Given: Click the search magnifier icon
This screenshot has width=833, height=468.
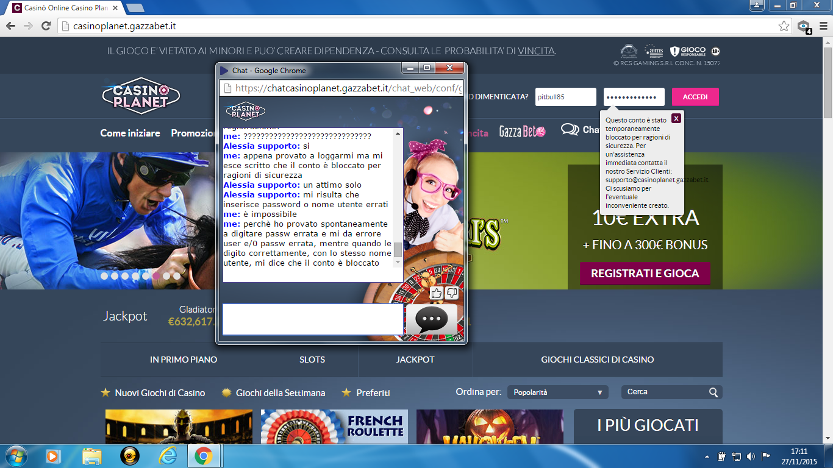Looking at the screenshot, I should pos(713,392).
